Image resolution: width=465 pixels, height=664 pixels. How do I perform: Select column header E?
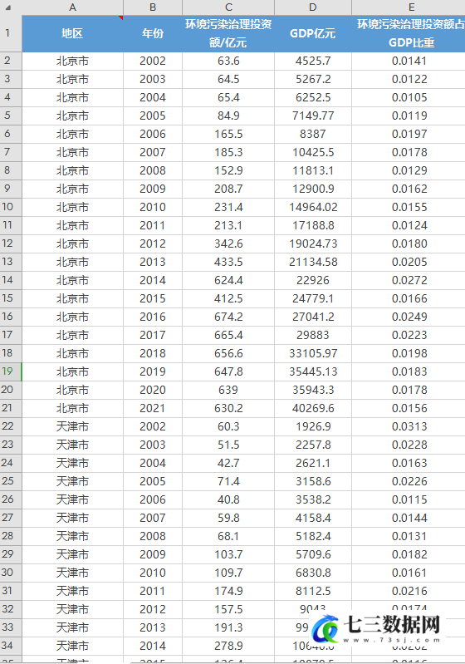point(409,7)
